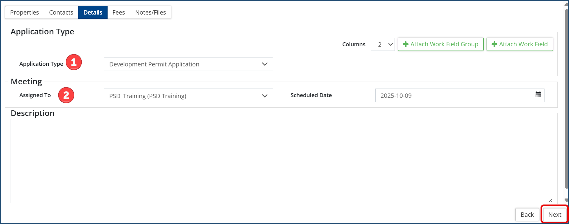Viewport: 569px width, 224px height.
Task: Click scrollbar up arrow at top right
Action: pyautogui.click(x=566, y=5)
